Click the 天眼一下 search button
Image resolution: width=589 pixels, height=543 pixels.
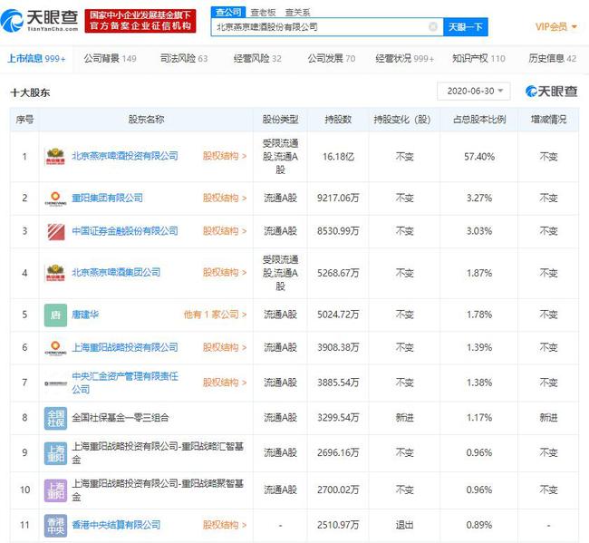point(466,27)
